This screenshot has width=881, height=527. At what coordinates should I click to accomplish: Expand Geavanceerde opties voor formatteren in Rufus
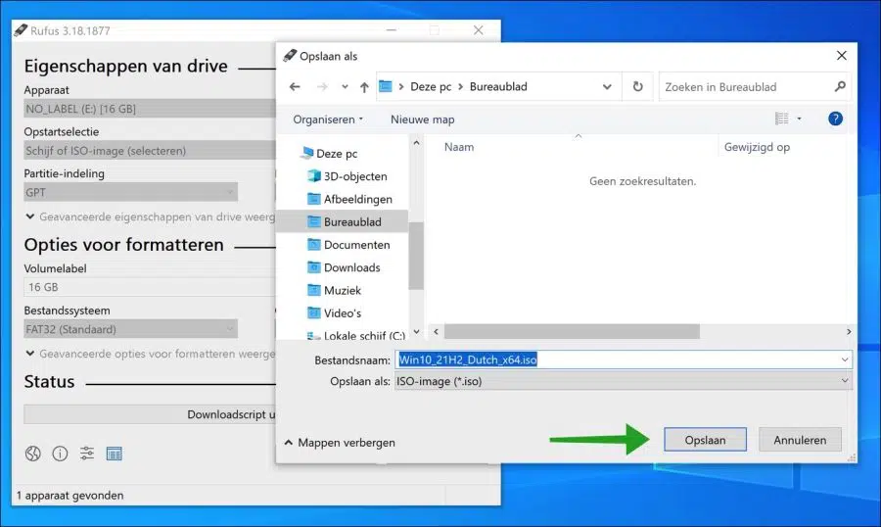150,354
